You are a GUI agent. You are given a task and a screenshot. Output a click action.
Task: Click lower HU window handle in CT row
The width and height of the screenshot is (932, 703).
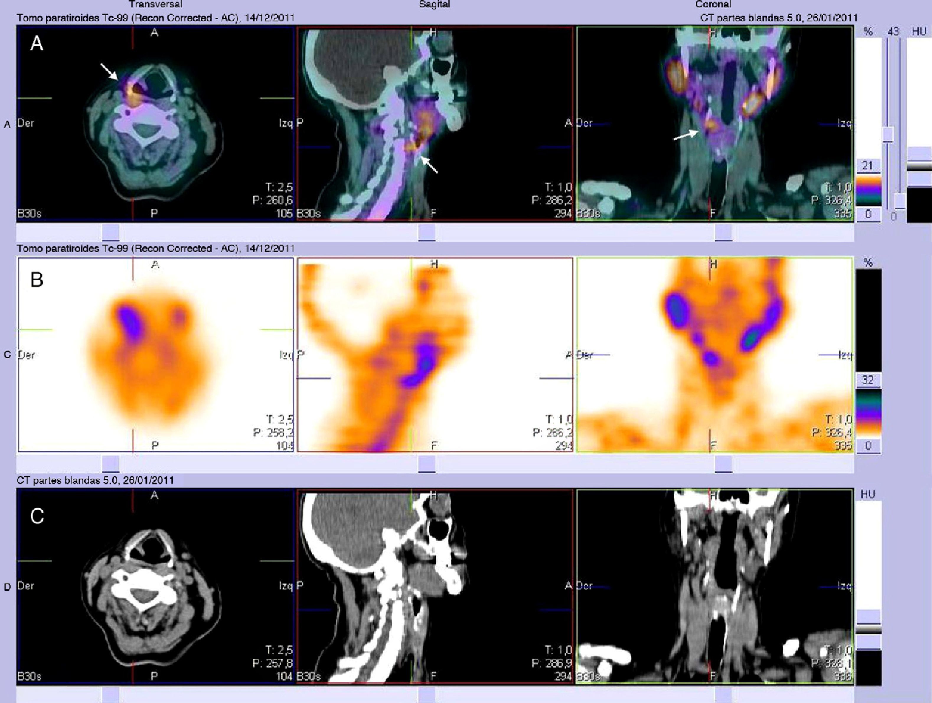pos(868,642)
